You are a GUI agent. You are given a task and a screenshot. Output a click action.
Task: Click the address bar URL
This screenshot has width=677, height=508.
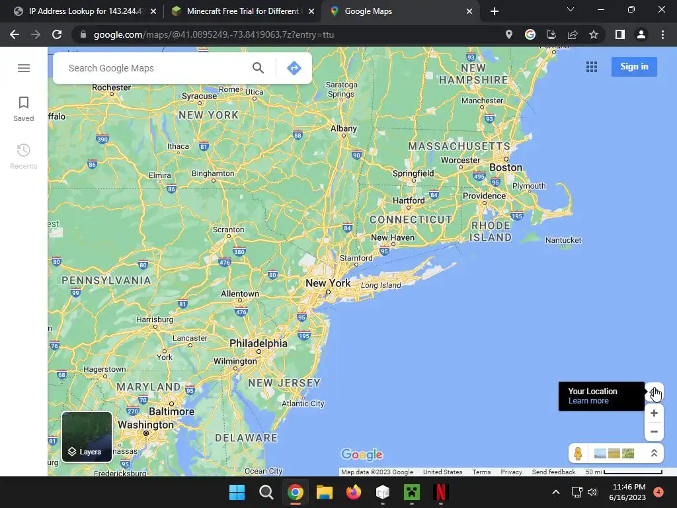pyautogui.click(x=214, y=34)
